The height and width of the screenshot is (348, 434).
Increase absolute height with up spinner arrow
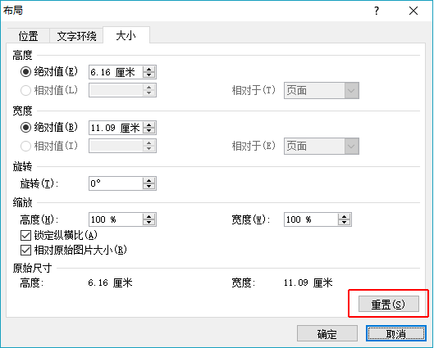point(149,70)
